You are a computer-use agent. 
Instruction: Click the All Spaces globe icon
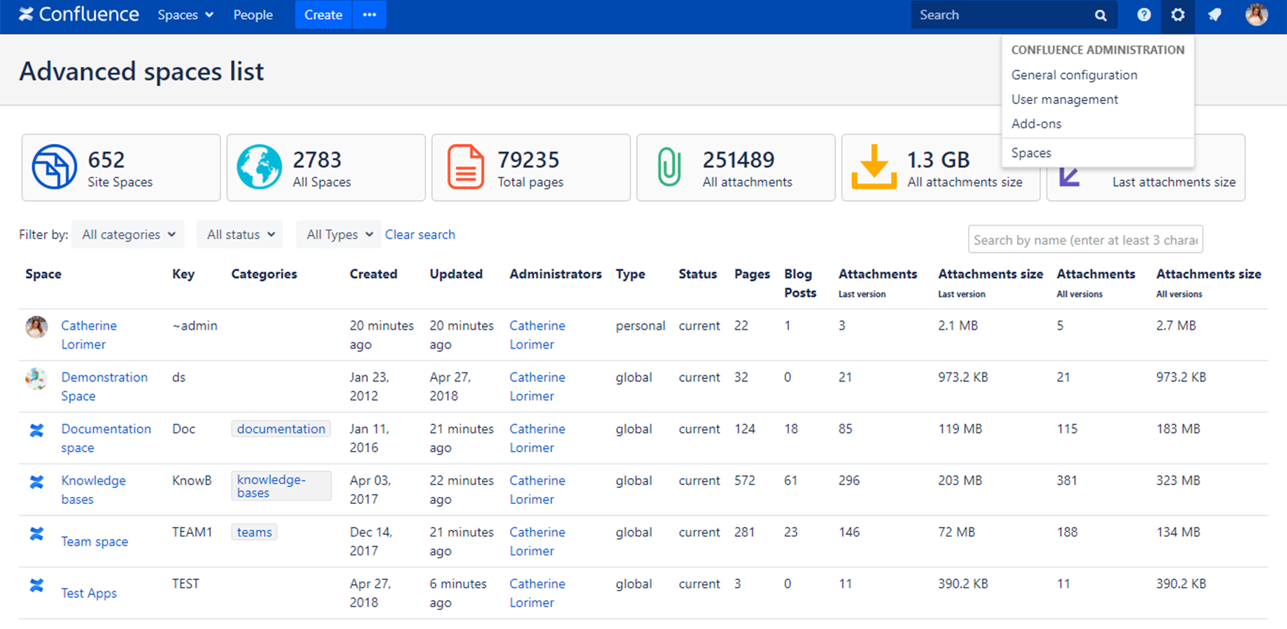(259, 167)
